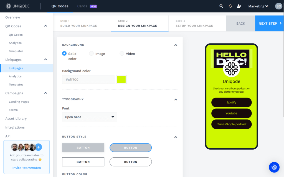
Task: Click the plus icon on the teammate avatars
Action: (x=38, y=147)
